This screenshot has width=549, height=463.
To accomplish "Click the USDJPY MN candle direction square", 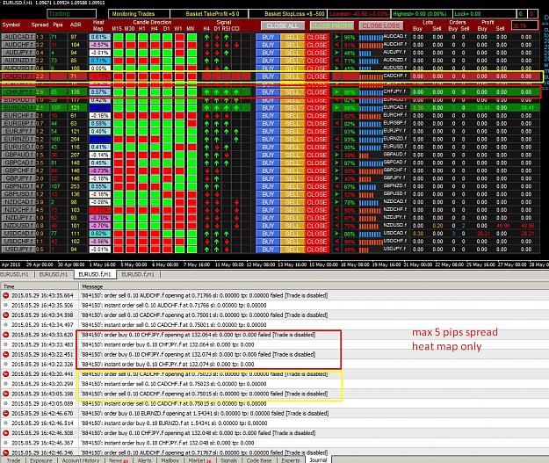I will [191, 250].
